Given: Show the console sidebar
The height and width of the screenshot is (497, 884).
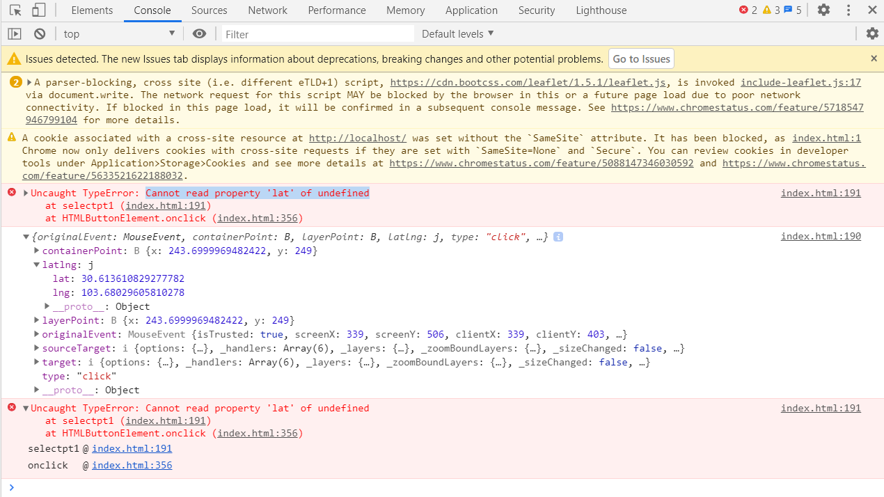Looking at the screenshot, I should pyautogui.click(x=15, y=33).
